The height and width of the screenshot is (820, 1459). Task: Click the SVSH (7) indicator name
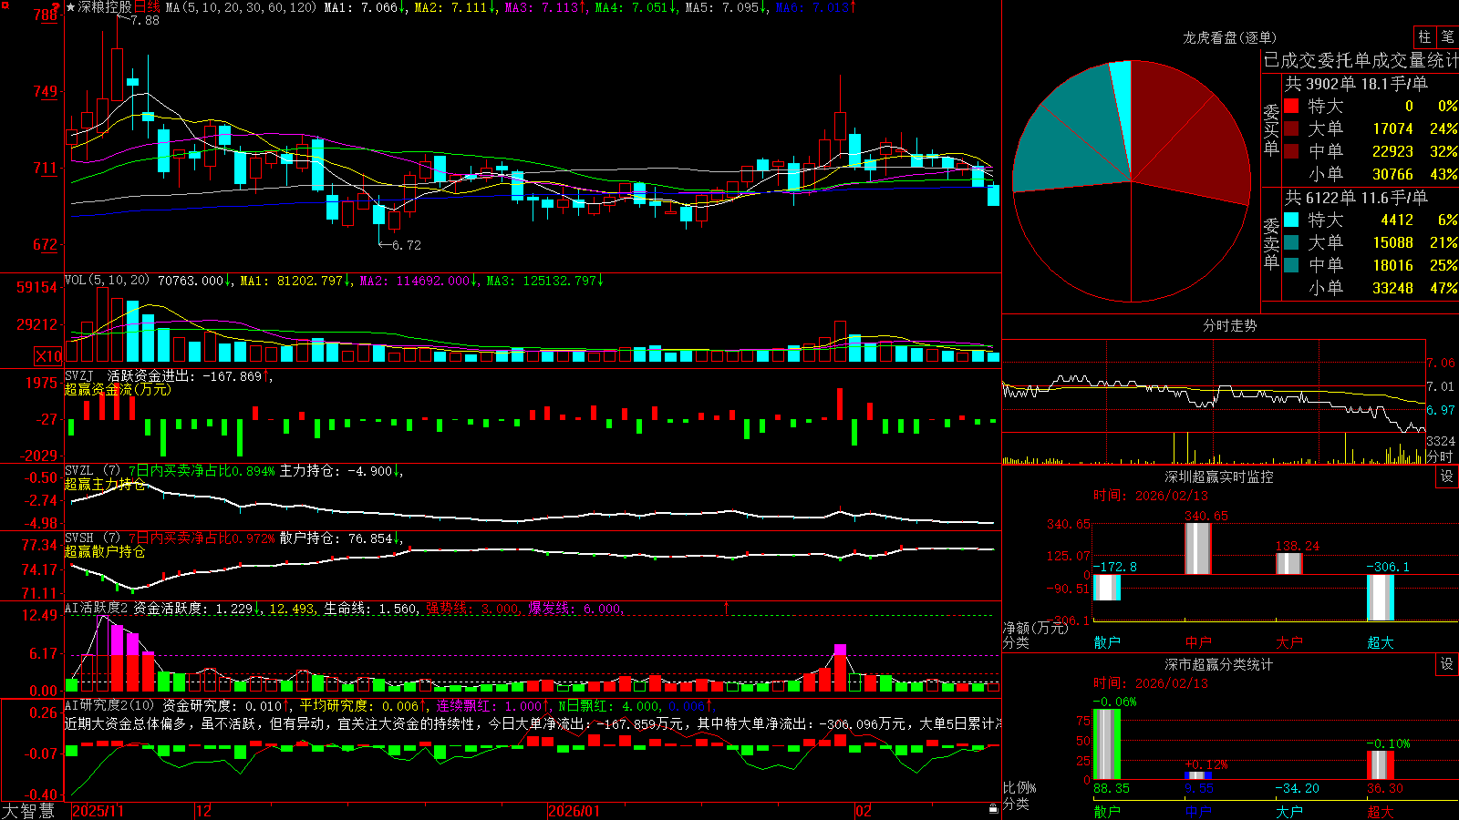coord(93,538)
